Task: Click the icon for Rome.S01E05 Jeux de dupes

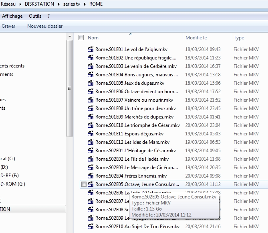Action: click(x=91, y=83)
